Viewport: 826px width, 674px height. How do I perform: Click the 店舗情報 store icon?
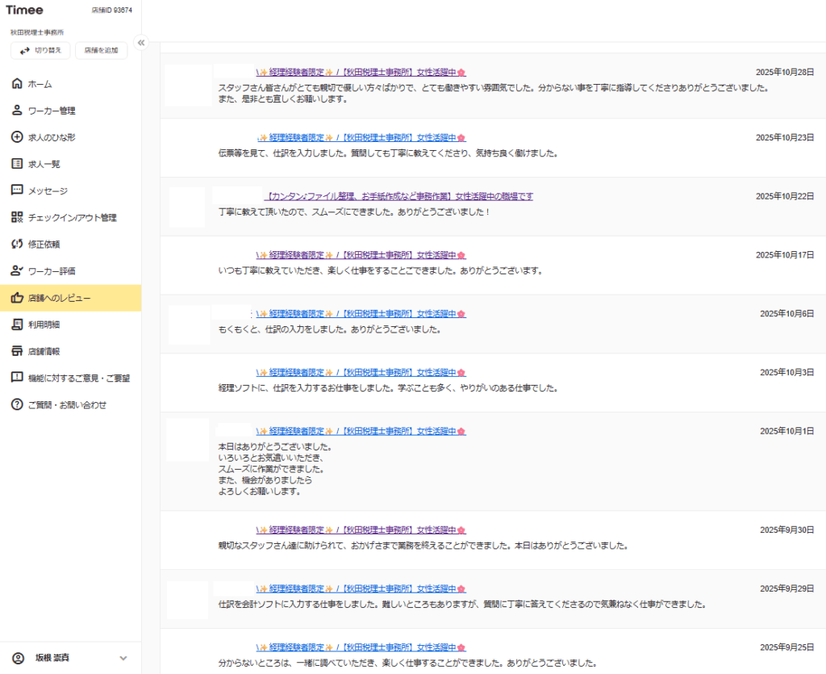point(17,351)
